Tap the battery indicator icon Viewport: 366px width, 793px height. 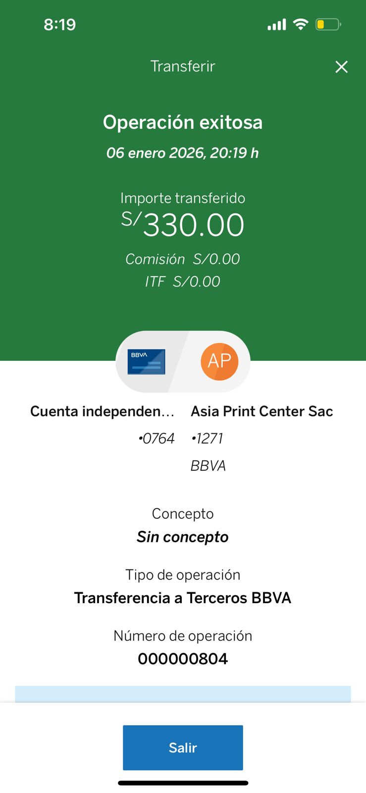(327, 24)
